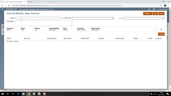
Task: Switch to the Oracle Financial Consolidation browser tab
Action: (14, 2)
